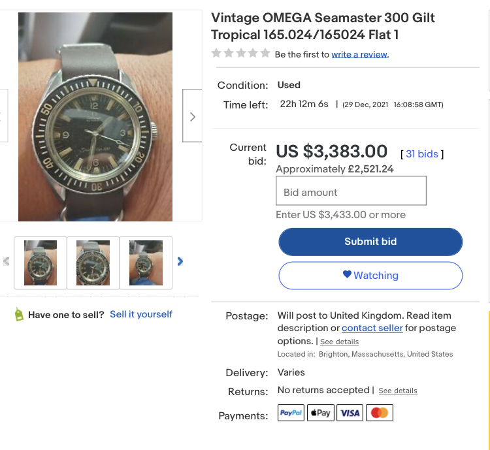The width and height of the screenshot is (490, 450).
Task: Submit bid with the blue button
Action: coord(370,242)
